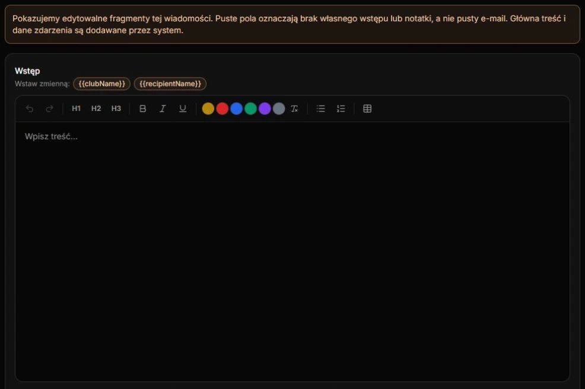
Task: Insert a numbered list
Action: coord(341,109)
